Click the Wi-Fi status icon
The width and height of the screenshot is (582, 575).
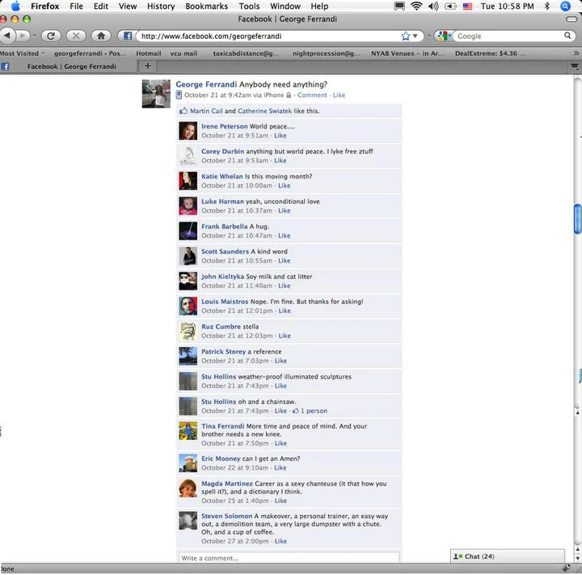[416, 6]
